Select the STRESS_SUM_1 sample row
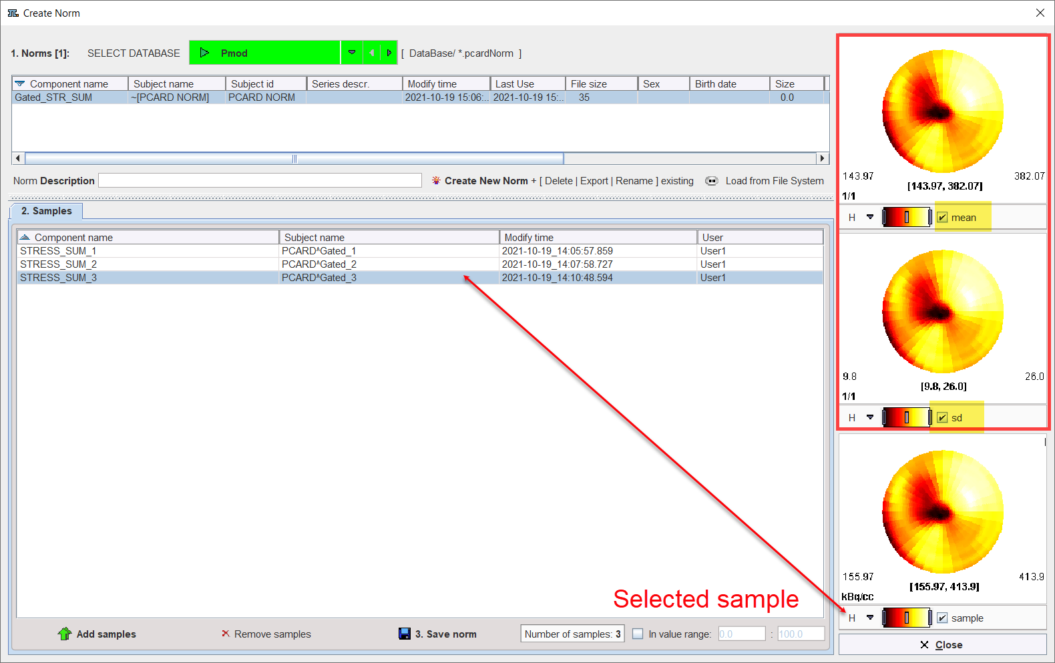The width and height of the screenshot is (1055, 663). 420,251
